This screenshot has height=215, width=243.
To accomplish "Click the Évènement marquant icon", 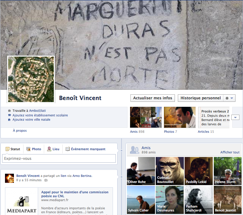I will 68,149.
